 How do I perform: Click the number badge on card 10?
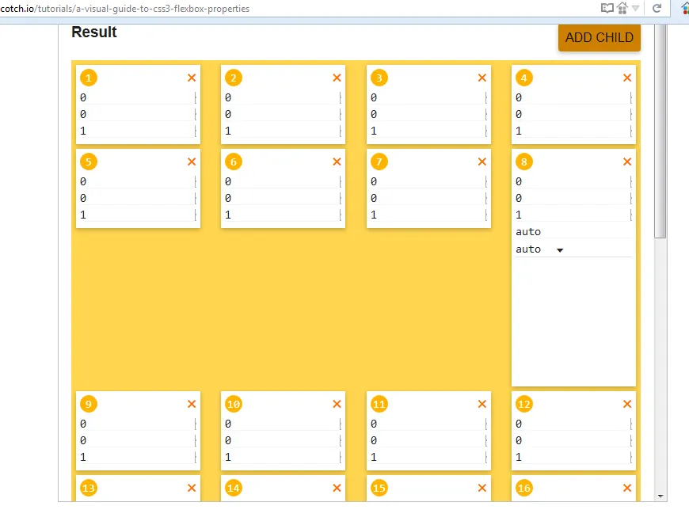click(234, 404)
